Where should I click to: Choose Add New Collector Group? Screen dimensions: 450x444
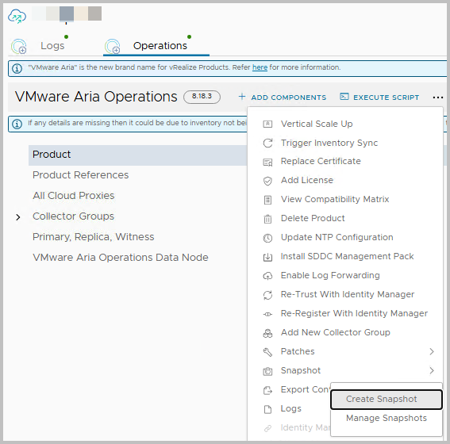point(335,332)
